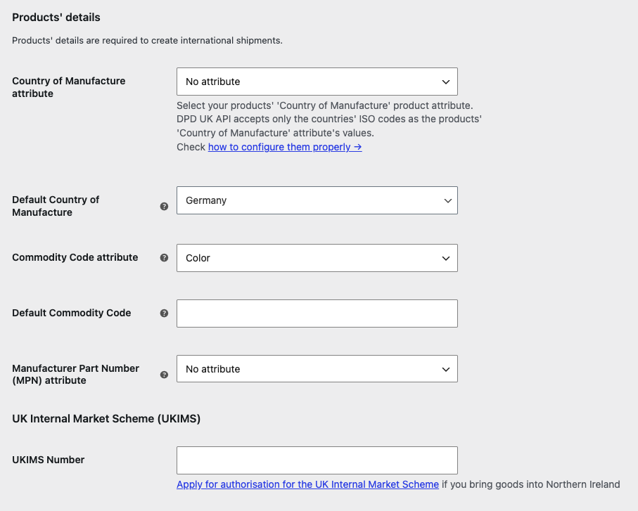Click the Default Commodity Code text field
This screenshot has width=638, height=511.
tap(317, 313)
